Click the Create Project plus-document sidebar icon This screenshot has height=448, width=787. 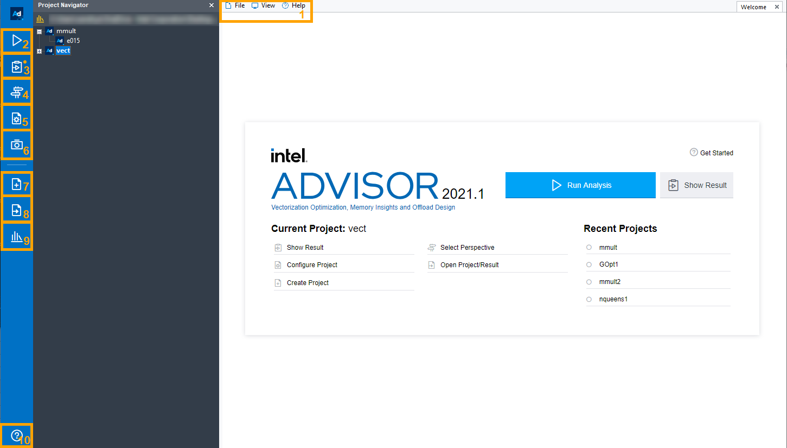point(17,185)
